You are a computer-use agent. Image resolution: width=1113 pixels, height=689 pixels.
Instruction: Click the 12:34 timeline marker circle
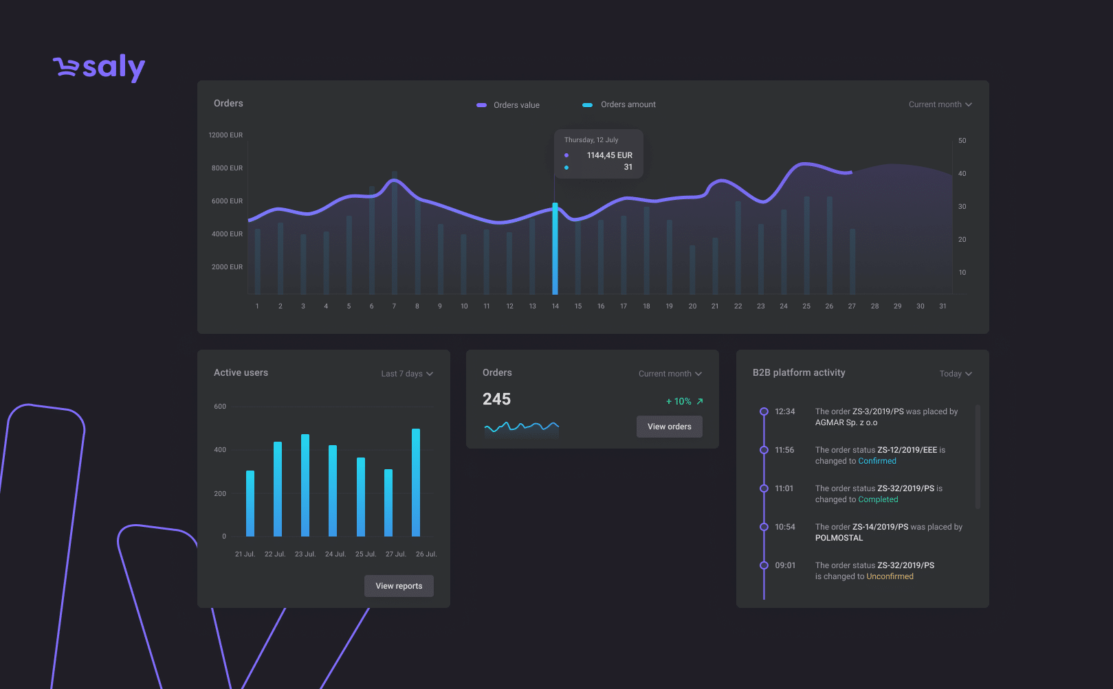tap(764, 411)
